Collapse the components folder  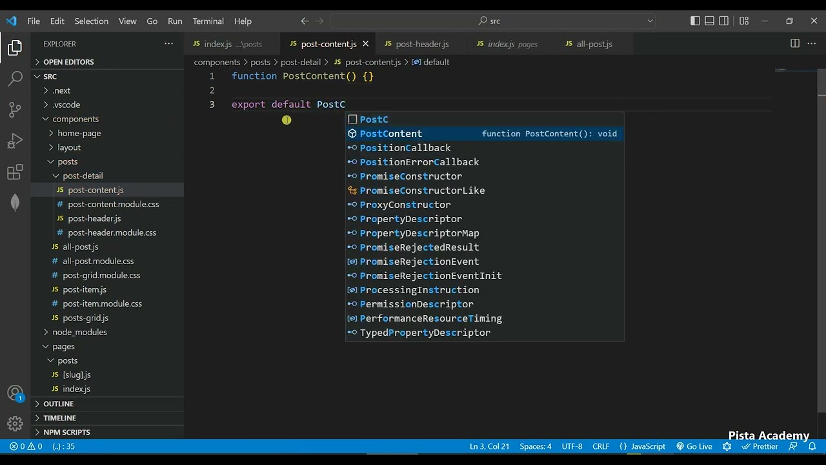[x=107, y=119]
